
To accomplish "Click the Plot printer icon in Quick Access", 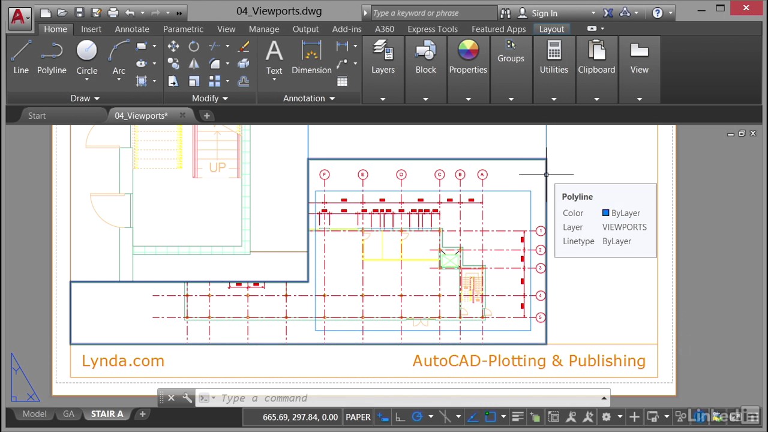I will [x=113, y=13].
